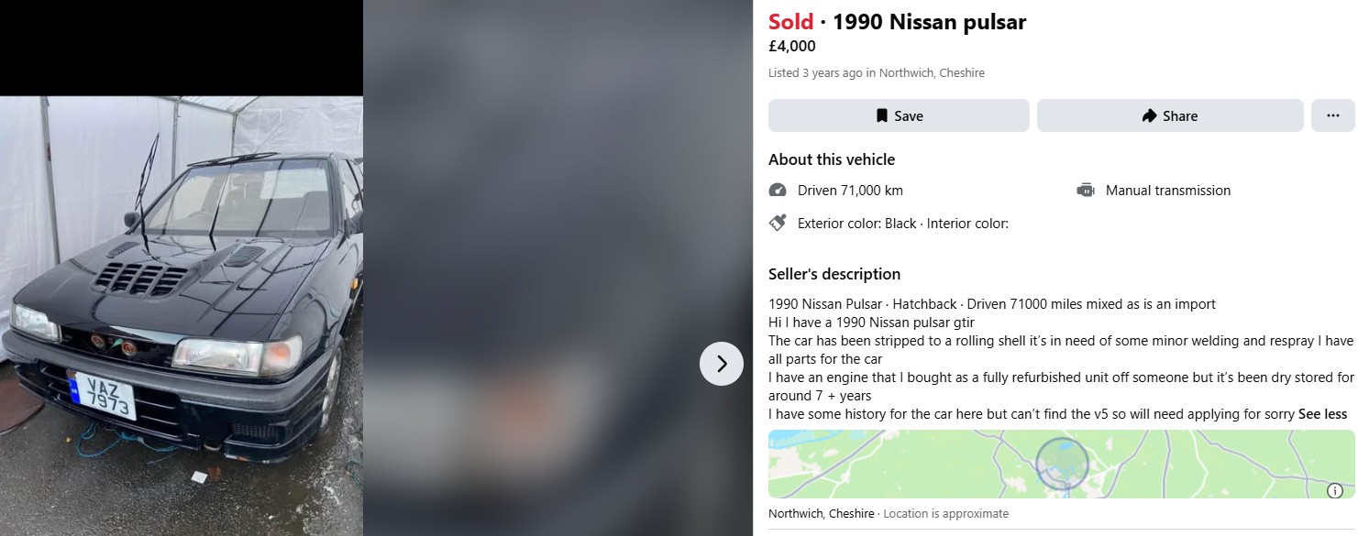Save this Nissan Pulsar listing

tap(899, 115)
